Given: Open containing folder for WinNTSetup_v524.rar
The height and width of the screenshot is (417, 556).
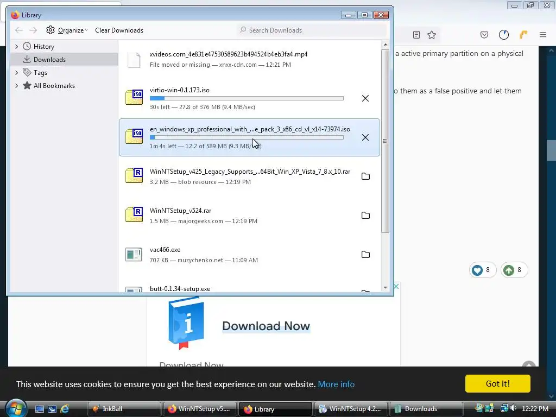Looking at the screenshot, I should tap(365, 215).
